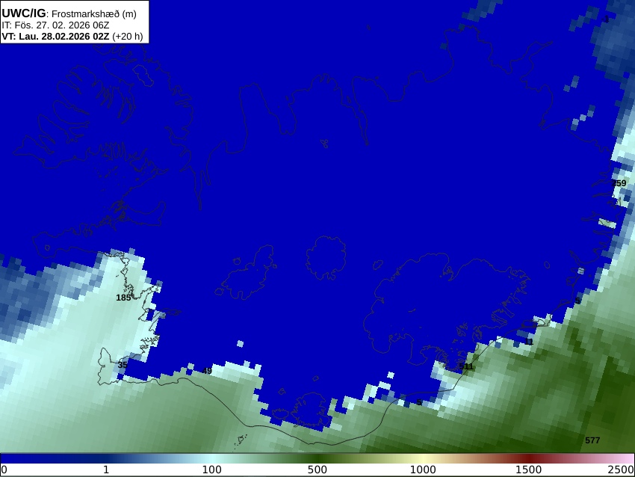This screenshot has width=635, height=477.
Task: Click the dark red 1500 m area of the colorbar
Action: (x=528, y=458)
